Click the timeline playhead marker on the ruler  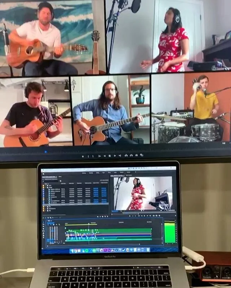88,224
